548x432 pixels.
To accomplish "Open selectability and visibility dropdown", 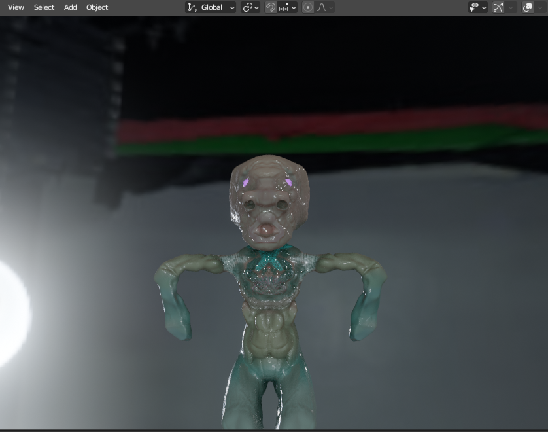I will point(478,7).
